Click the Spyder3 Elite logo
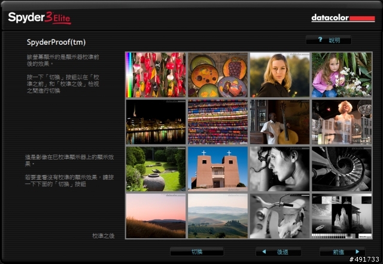Screen dimensions: 383x264 pyautogui.click(x=39, y=18)
